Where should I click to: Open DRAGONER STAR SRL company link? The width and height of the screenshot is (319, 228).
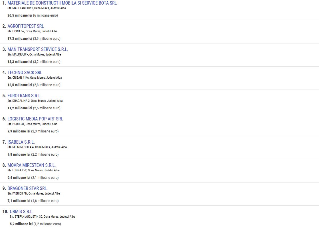(27, 189)
